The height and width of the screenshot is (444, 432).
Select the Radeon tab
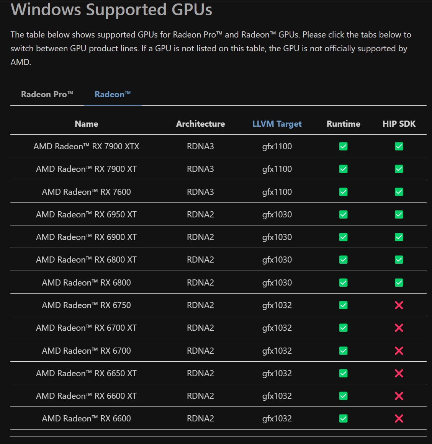(x=113, y=95)
